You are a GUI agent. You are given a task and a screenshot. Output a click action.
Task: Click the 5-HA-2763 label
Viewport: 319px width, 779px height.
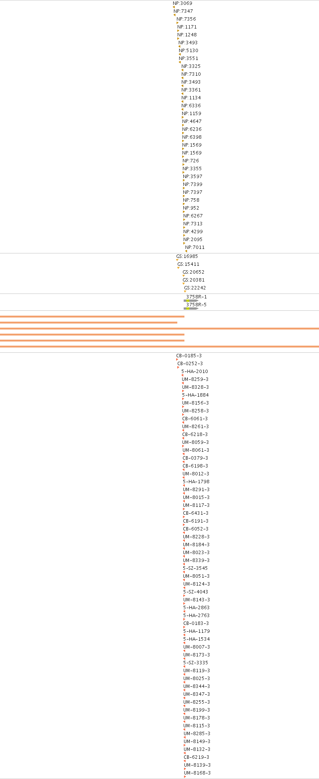coord(196,616)
